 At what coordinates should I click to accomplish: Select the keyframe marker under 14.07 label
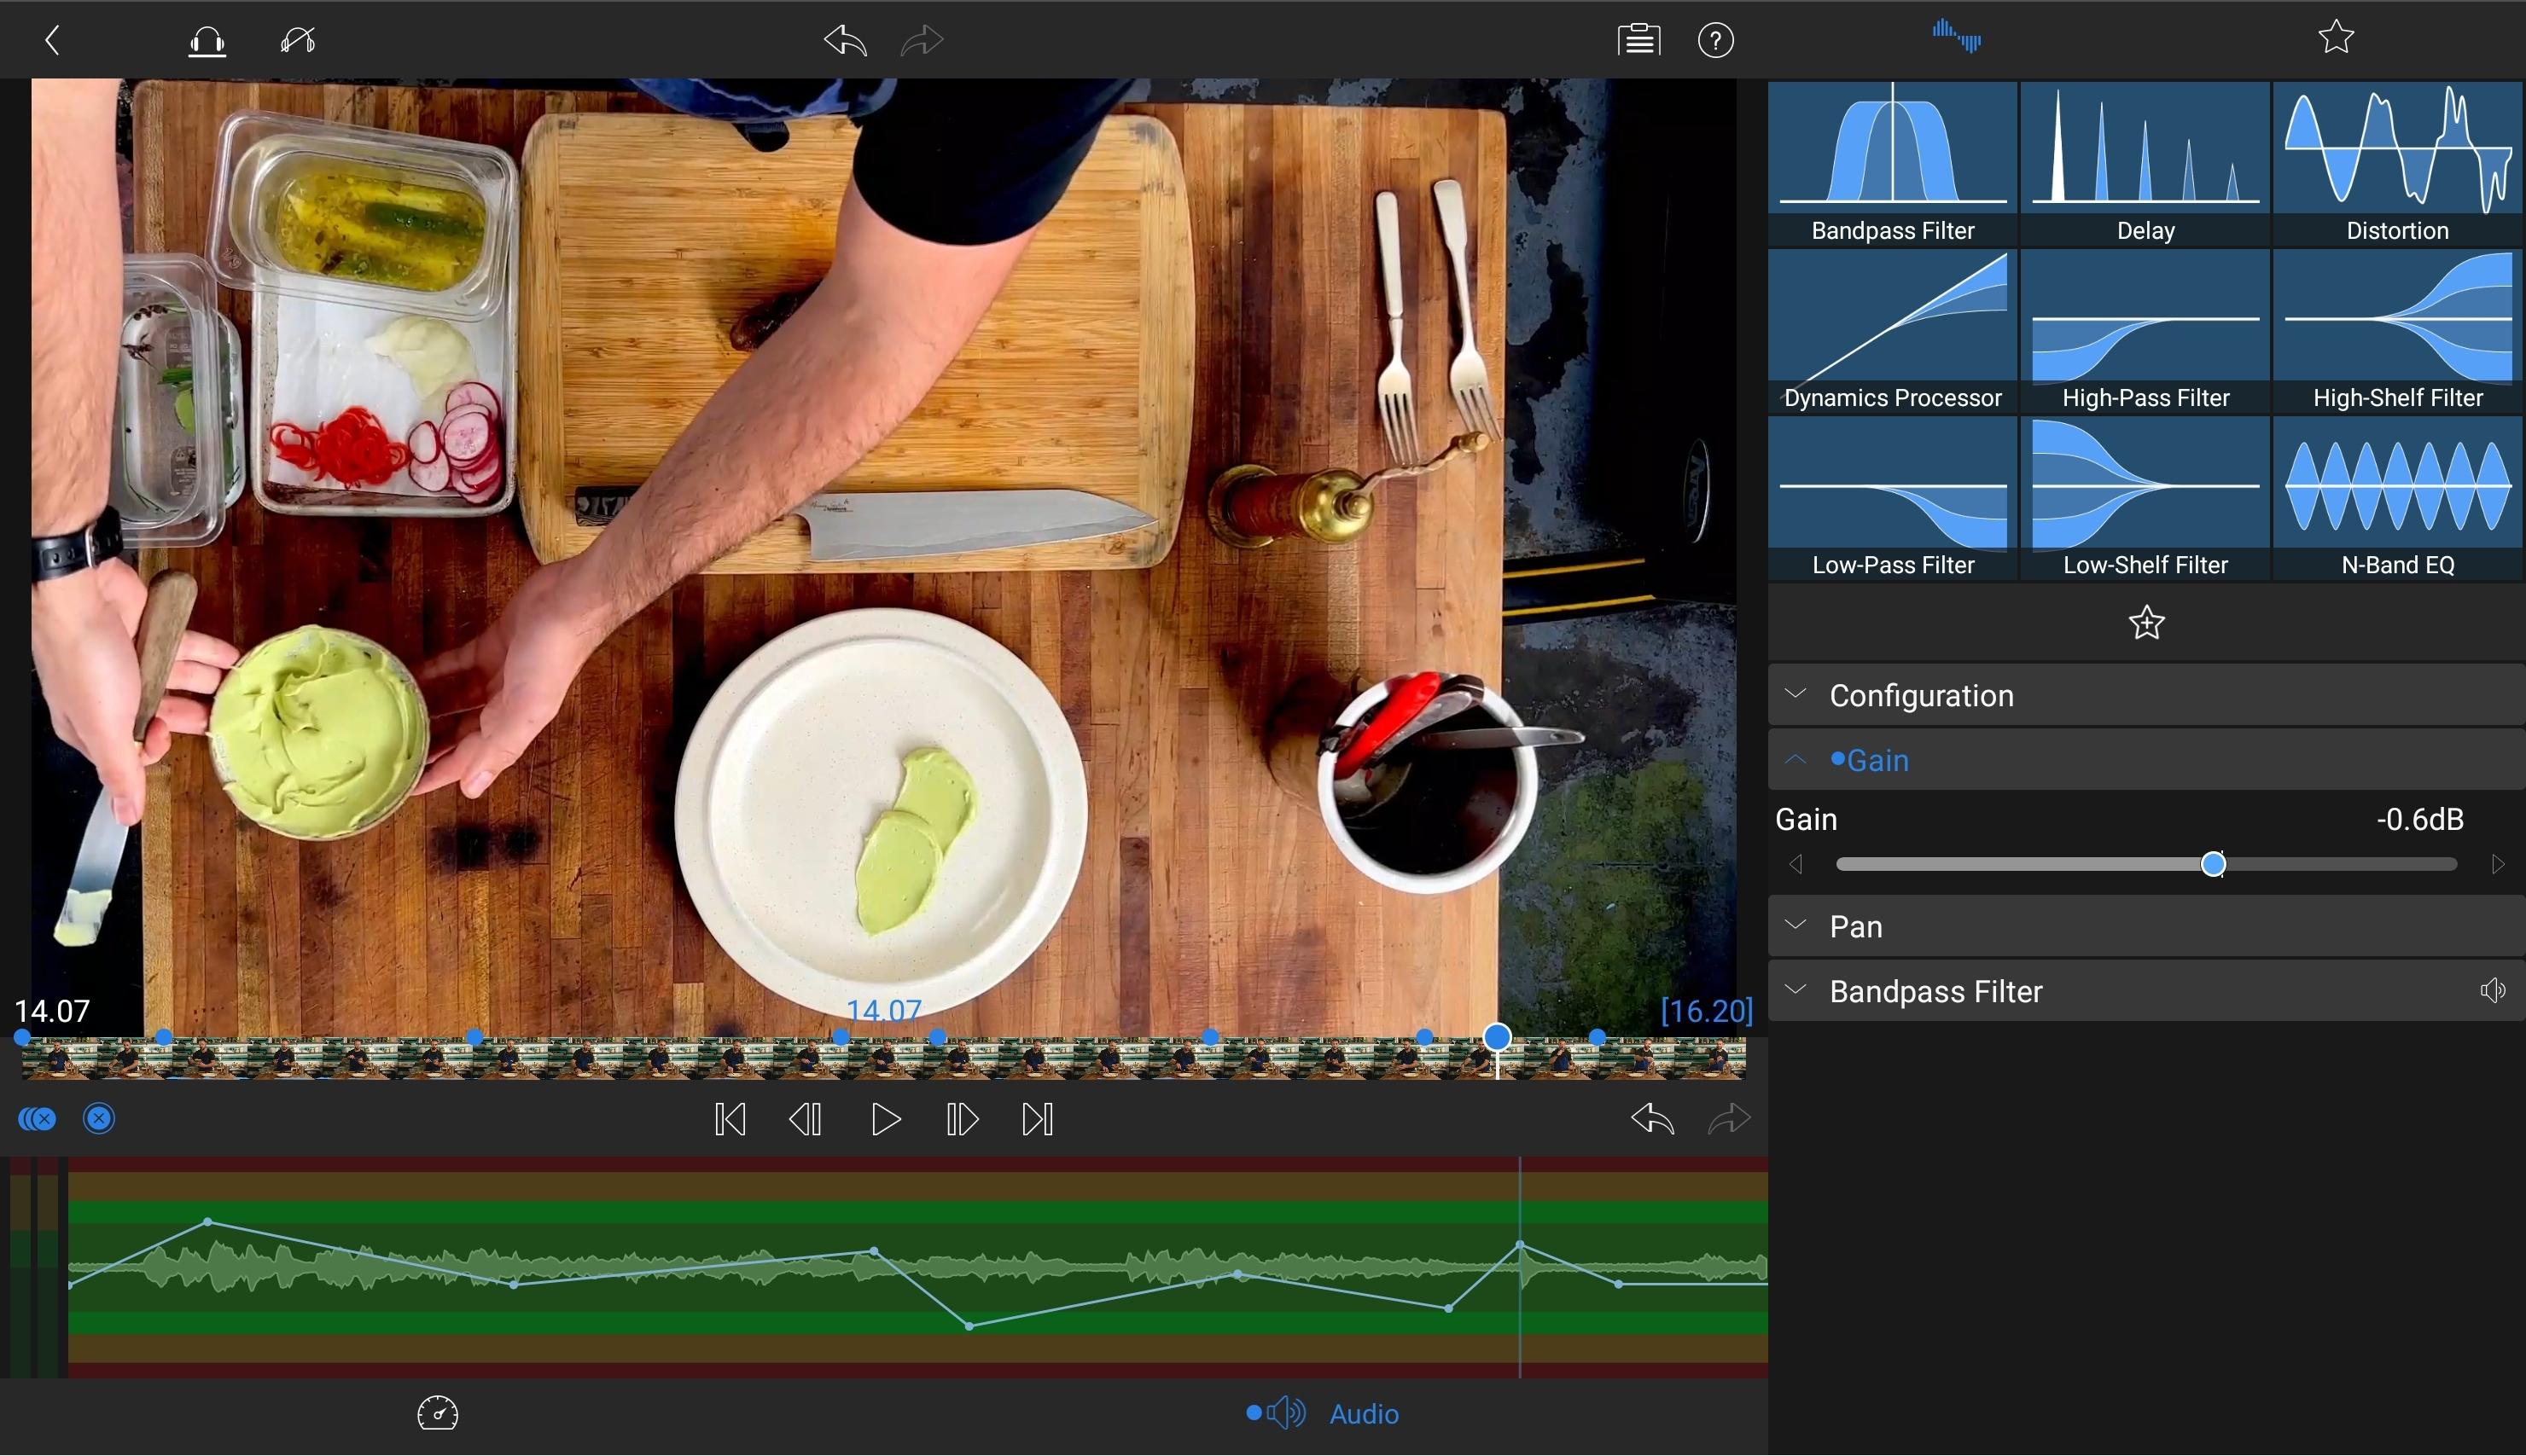(x=841, y=1038)
